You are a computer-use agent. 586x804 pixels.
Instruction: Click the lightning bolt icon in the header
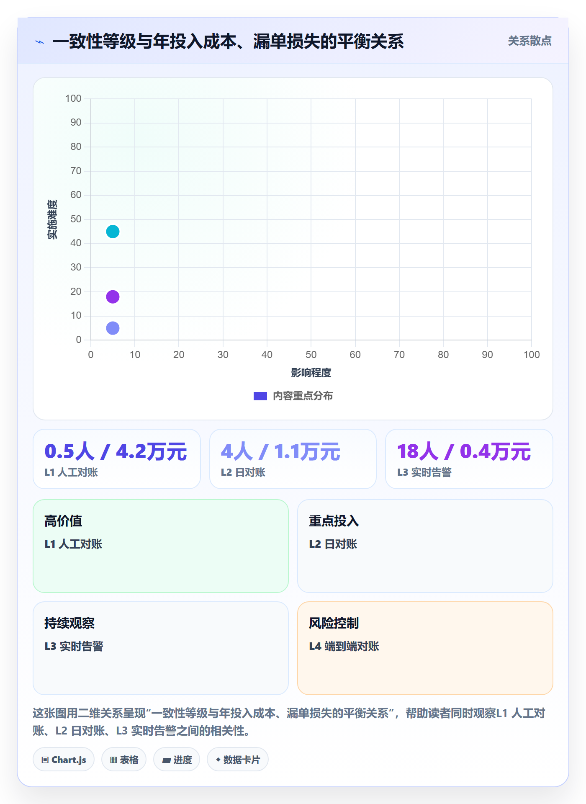pos(40,42)
